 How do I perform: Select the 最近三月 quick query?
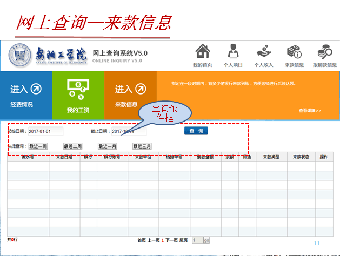point(142,146)
